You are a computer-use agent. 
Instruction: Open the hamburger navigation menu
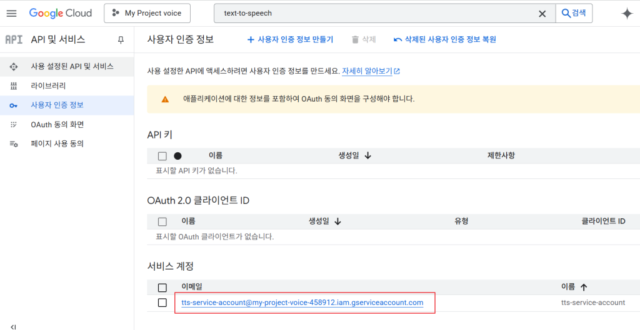pyautogui.click(x=11, y=13)
